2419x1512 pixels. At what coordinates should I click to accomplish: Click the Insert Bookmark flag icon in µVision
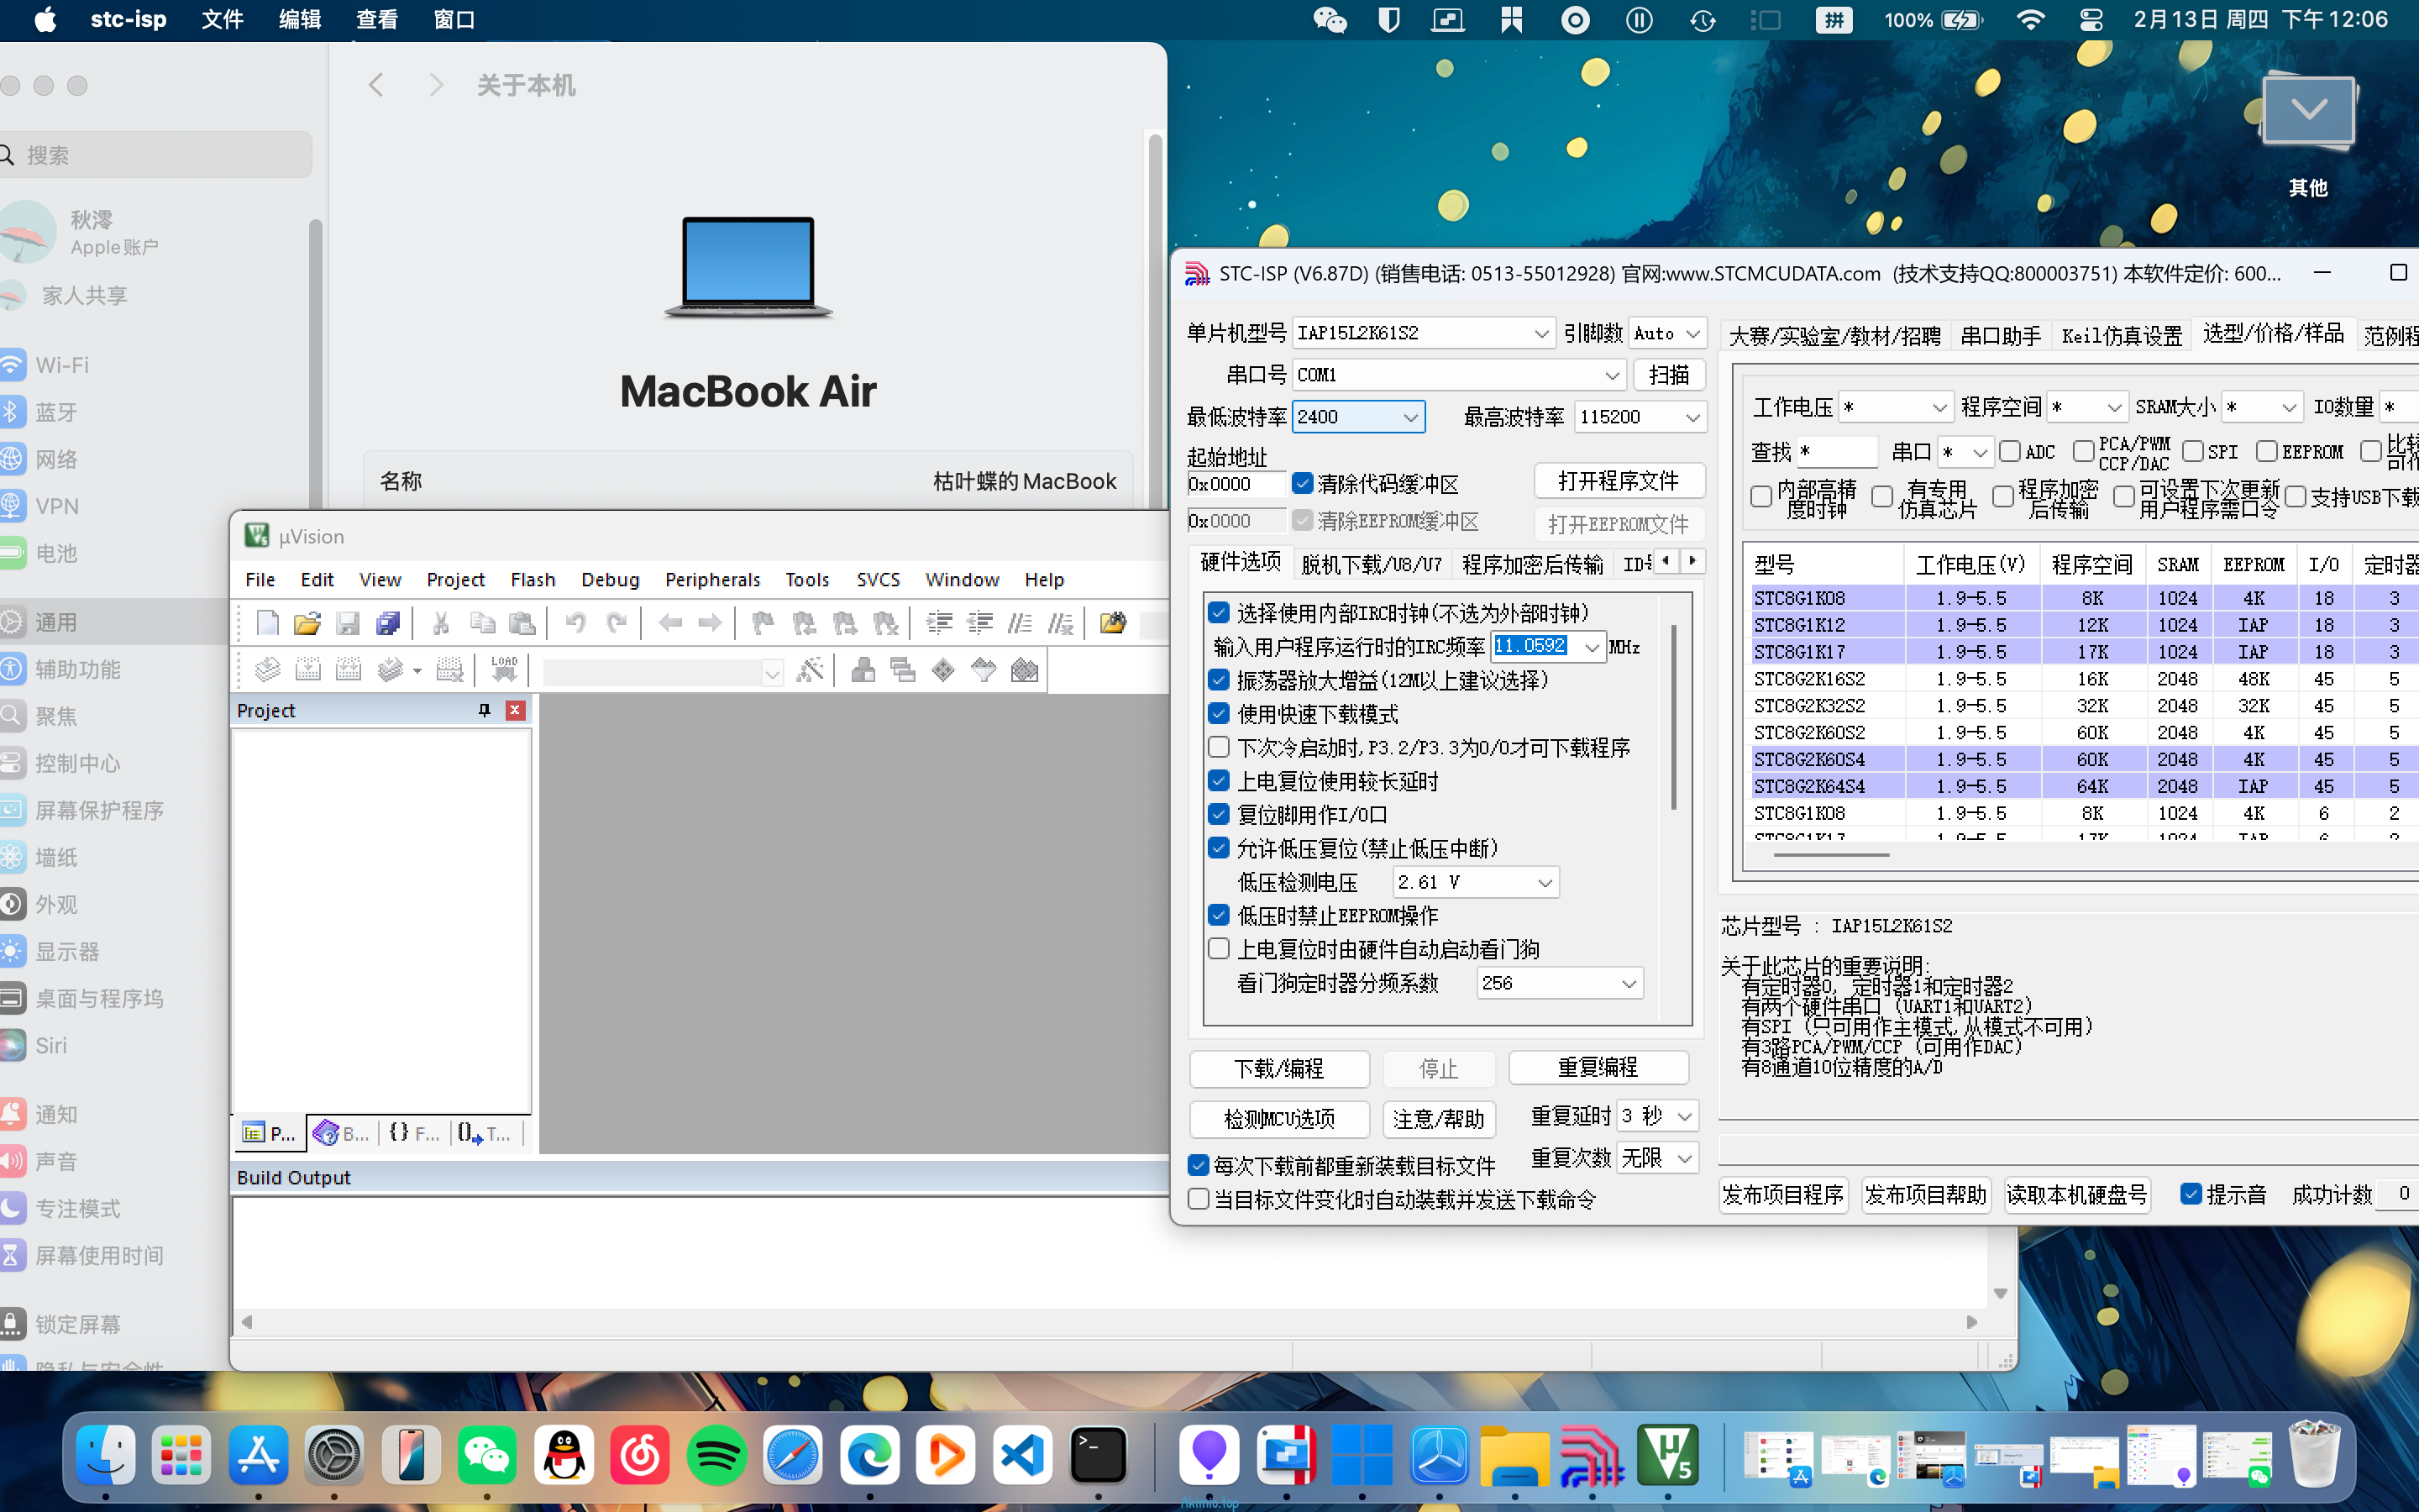pyautogui.click(x=763, y=623)
